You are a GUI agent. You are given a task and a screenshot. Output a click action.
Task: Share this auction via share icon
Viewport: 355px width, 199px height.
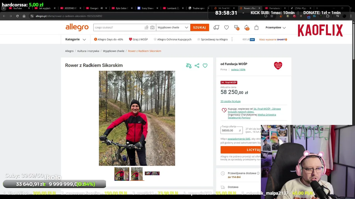coord(197,66)
